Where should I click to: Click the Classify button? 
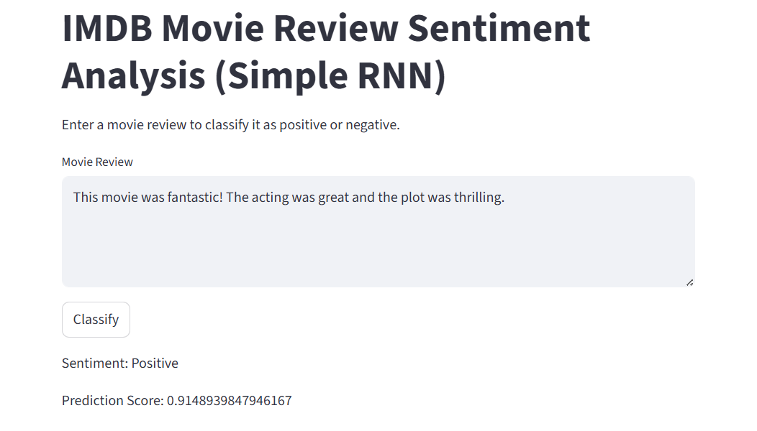click(x=96, y=320)
